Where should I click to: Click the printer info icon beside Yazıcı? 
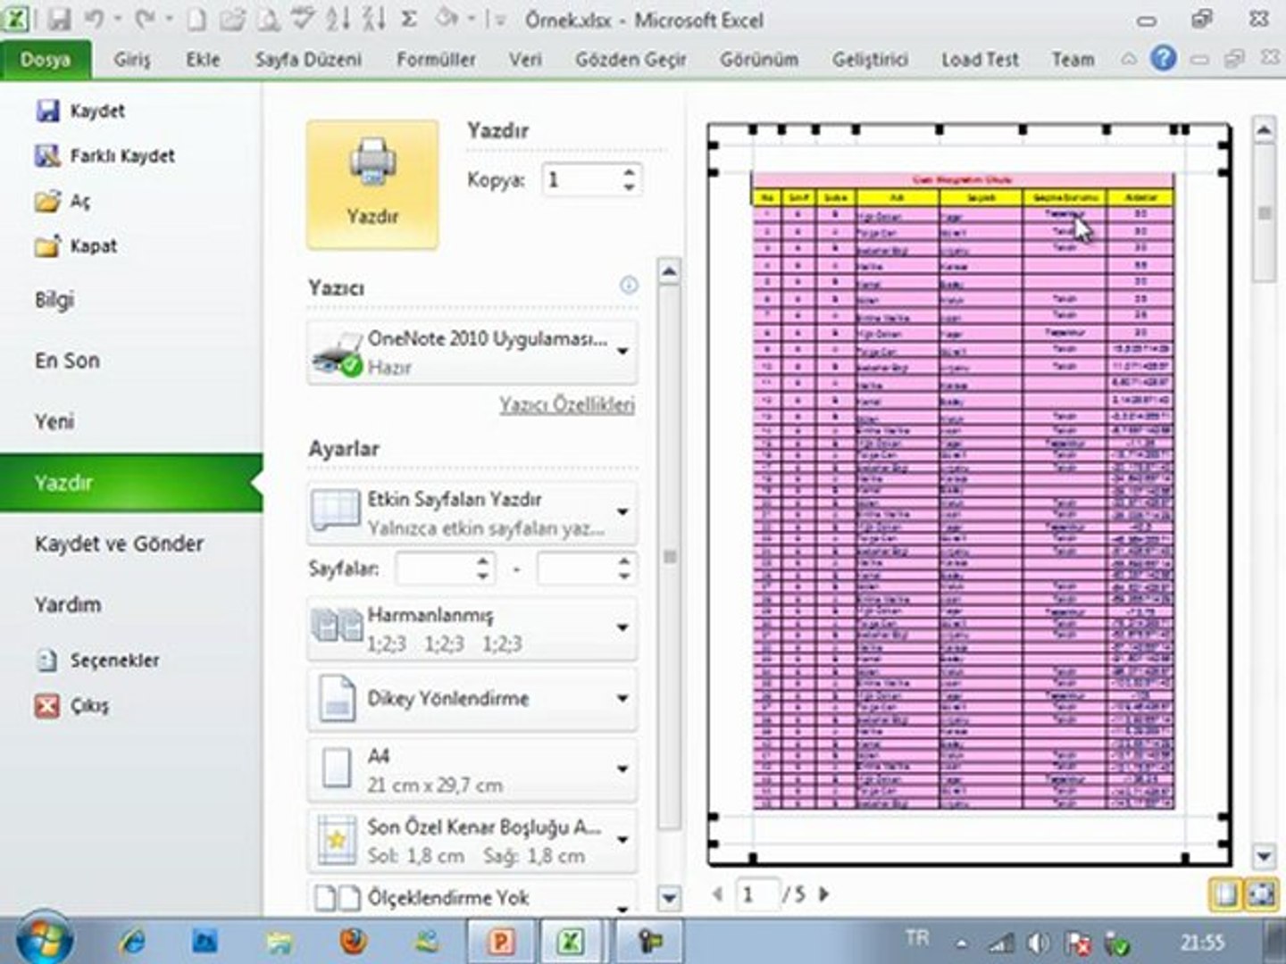pos(629,286)
